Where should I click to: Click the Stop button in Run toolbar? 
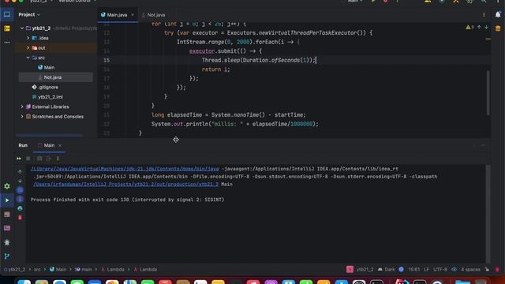pyautogui.click(x=28, y=159)
